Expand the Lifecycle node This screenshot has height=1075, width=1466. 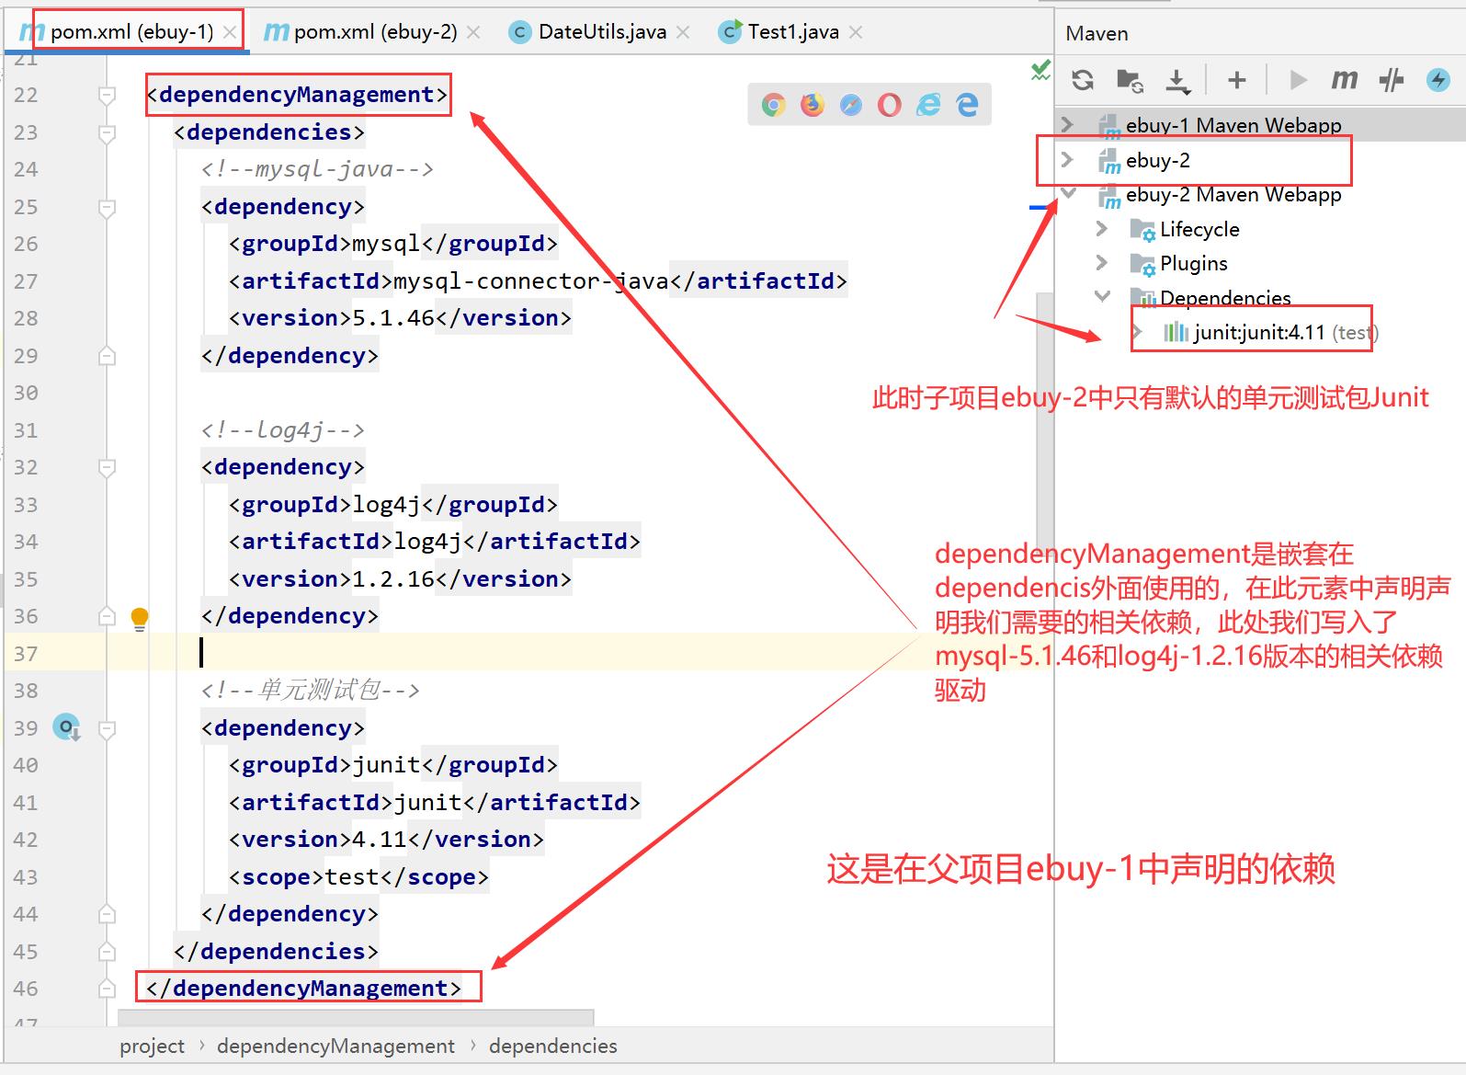point(1102,228)
